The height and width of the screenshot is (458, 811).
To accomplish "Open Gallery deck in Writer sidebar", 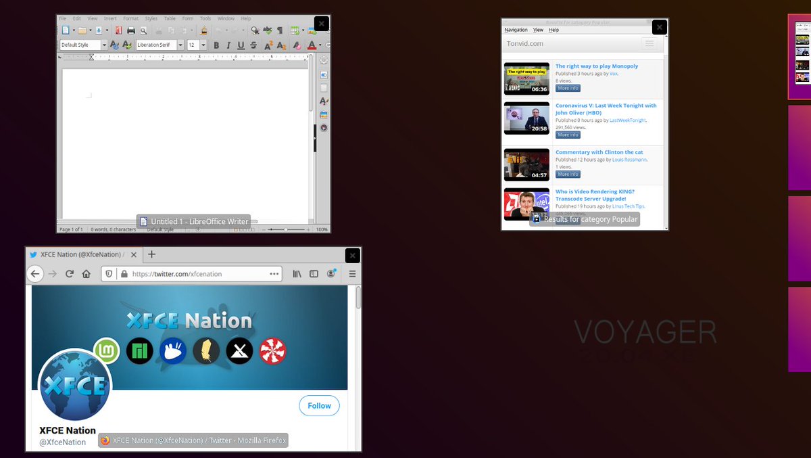I will (324, 114).
